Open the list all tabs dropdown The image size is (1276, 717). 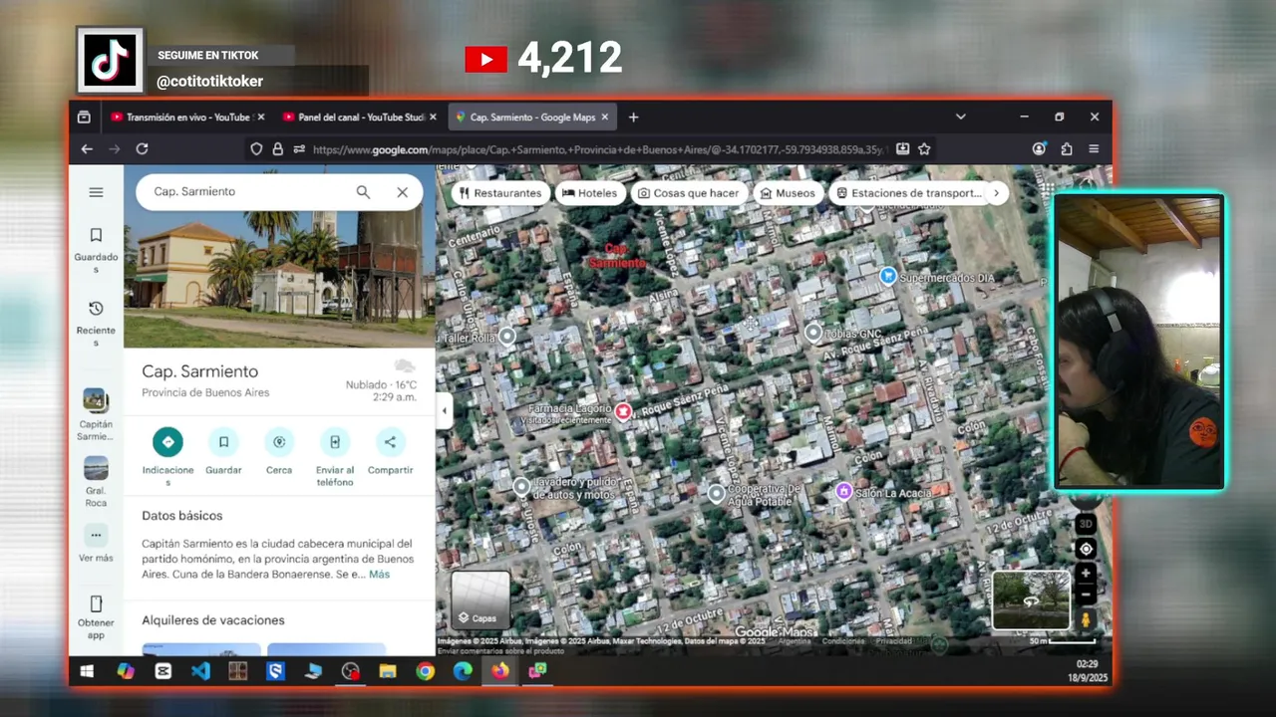[x=961, y=118]
